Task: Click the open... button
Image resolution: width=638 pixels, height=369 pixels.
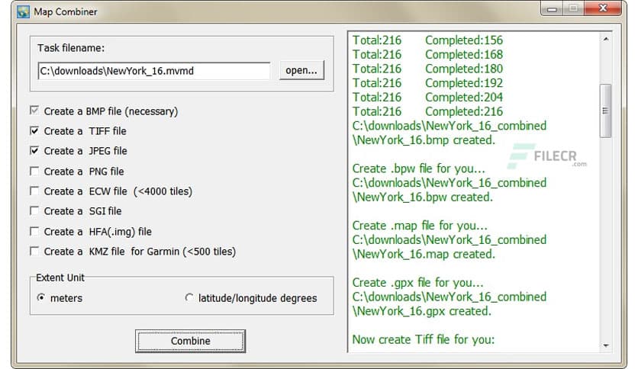Action: (301, 70)
